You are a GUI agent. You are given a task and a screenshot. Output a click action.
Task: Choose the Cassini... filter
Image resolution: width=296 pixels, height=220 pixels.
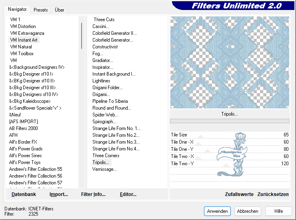click(x=101, y=26)
